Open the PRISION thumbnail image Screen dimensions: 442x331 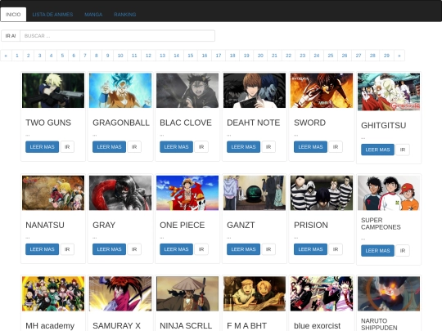pos(322,193)
